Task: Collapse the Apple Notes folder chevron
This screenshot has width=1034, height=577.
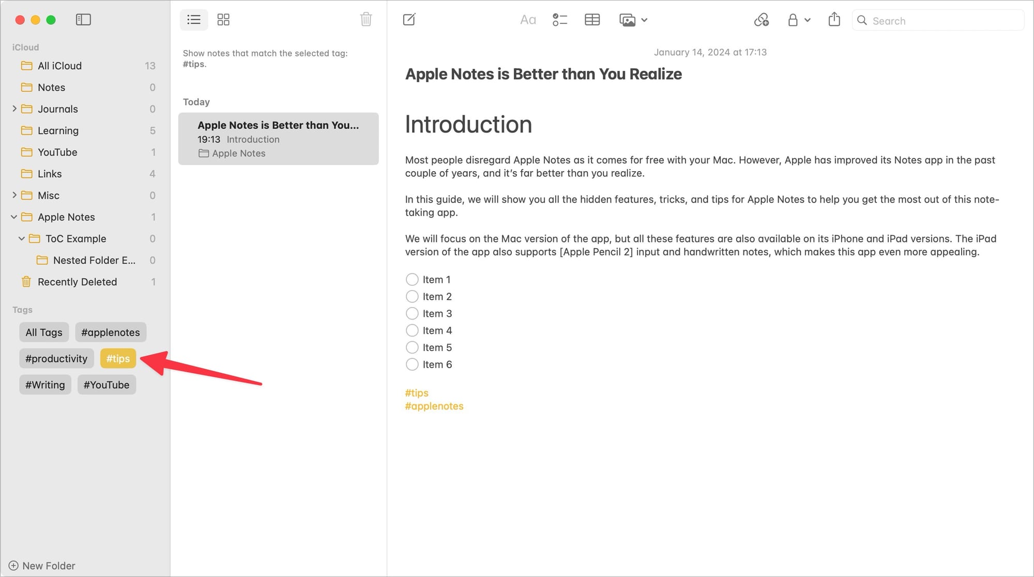Action: (14, 217)
